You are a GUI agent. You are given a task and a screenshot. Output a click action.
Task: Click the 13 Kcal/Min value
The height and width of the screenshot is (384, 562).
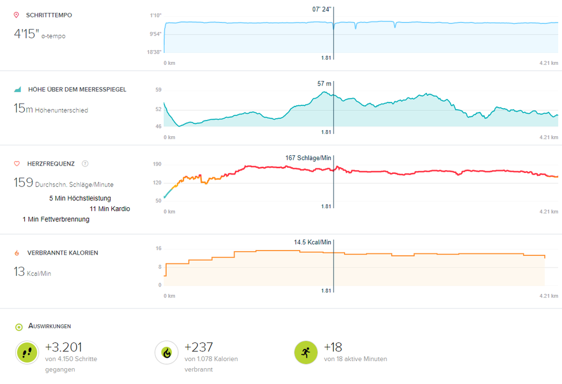click(32, 271)
